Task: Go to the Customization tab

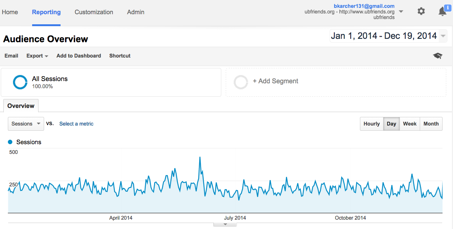Action: pos(94,12)
